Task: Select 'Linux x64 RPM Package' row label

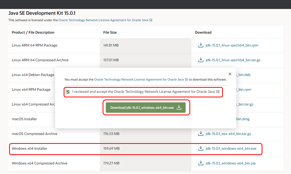Action: click(31, 89)
